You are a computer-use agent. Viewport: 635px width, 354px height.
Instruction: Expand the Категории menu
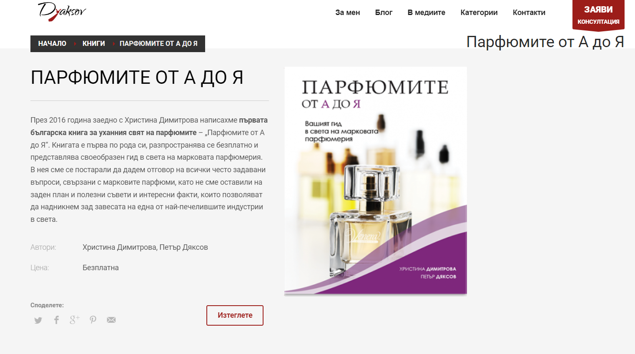(479, 13)
